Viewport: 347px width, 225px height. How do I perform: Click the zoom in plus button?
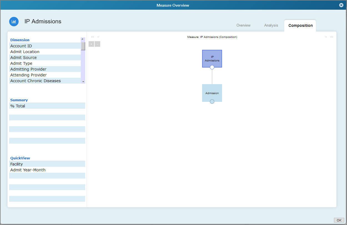point(91,44)
